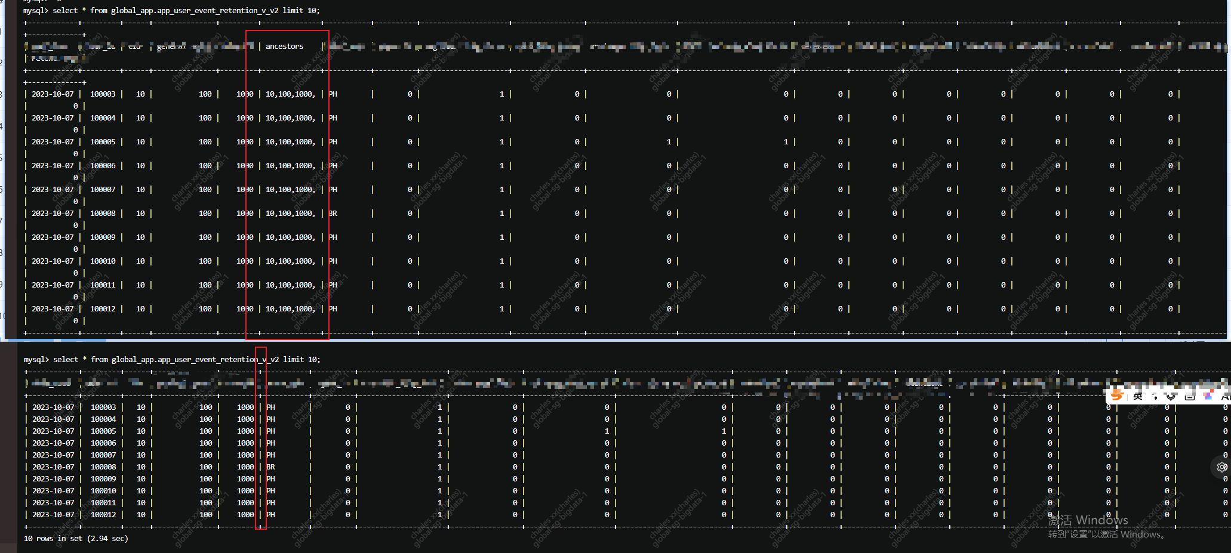Image resolution: width=1231 pixels, height=553 pixels.
Task: Toggle the punctuation mode comma icon
Action: point(1155,397)
